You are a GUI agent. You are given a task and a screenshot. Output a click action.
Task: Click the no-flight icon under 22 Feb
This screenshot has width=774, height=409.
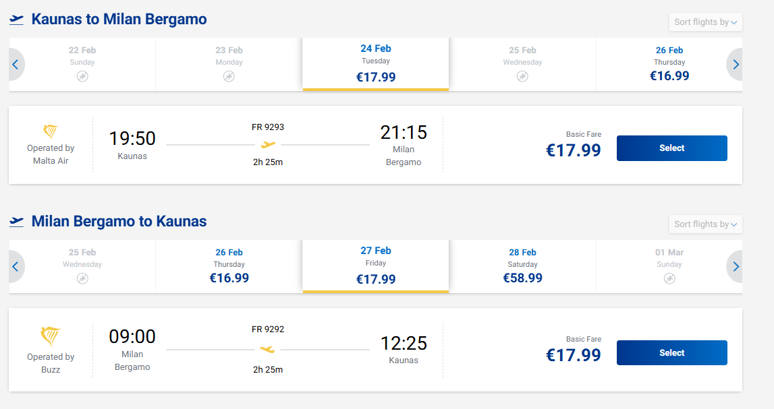[82, 76]
